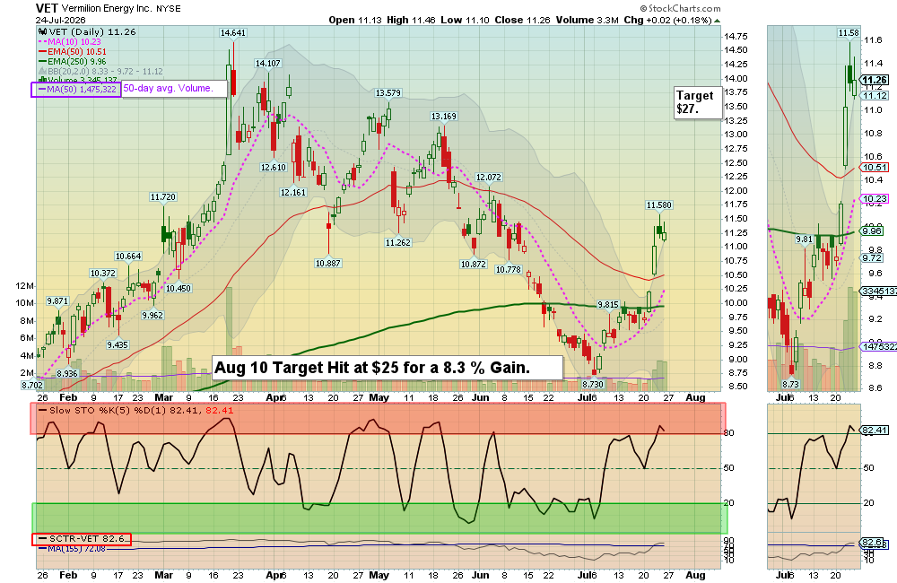
Task: Click the Low 11.10 value in header
Action: (465, 20)
